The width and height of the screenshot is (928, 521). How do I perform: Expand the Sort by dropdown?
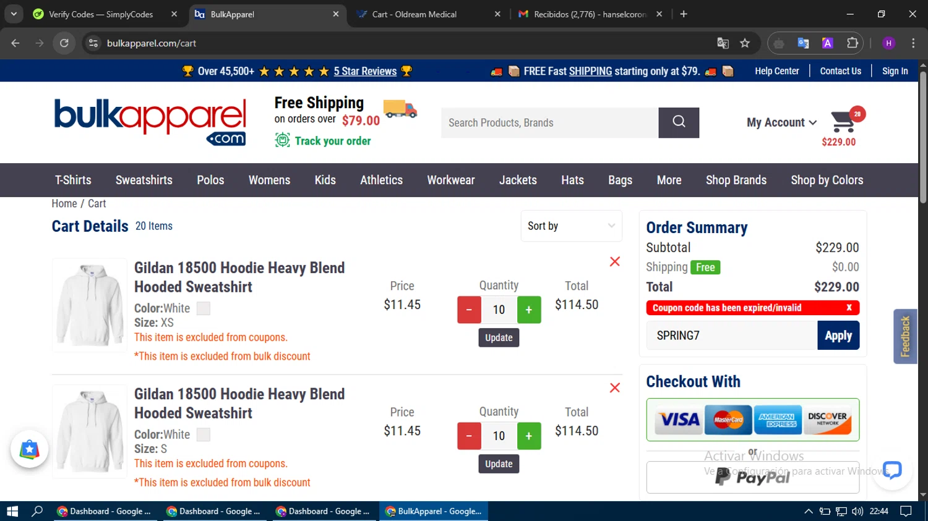pyautogui.click(x=571, y=226)
